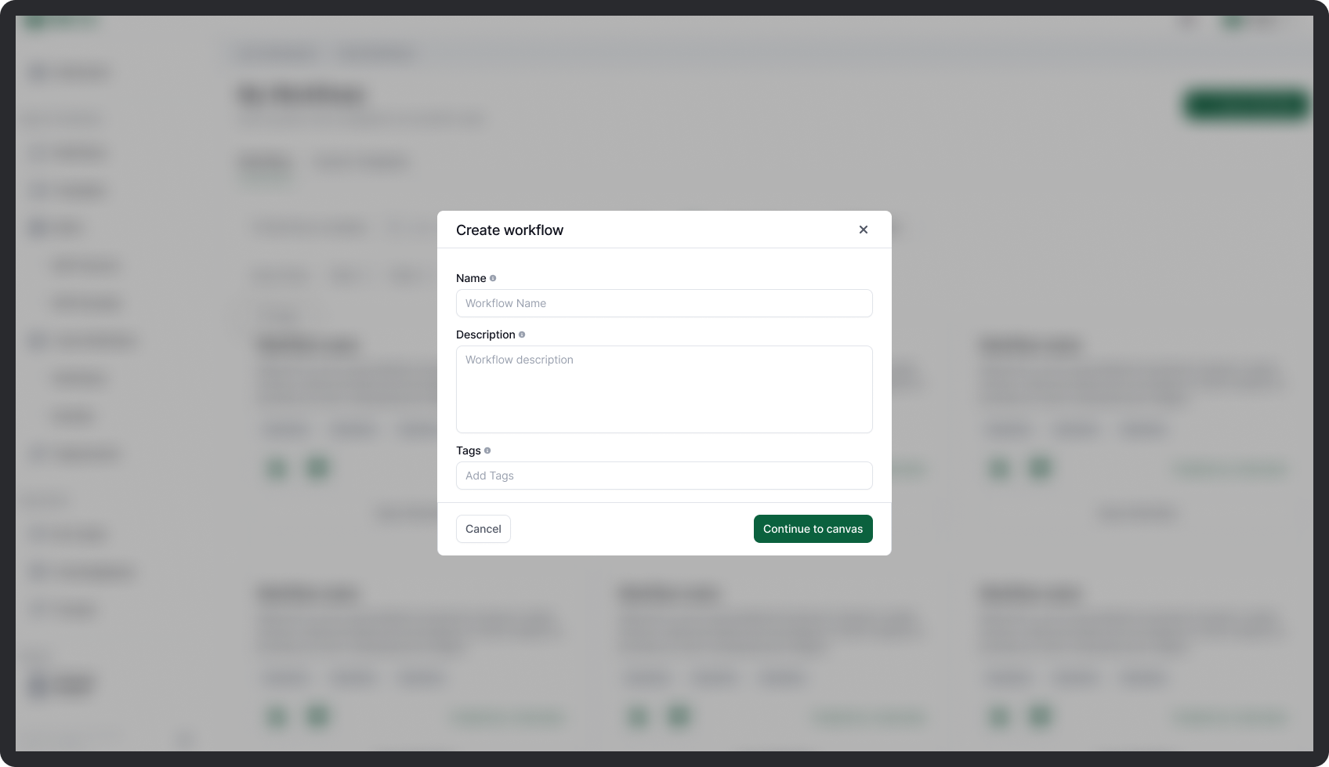This screenshot has width=1329, height=767.
Task: Select the blurred underlined tab below page heading
Action: (x=264, y=163)
